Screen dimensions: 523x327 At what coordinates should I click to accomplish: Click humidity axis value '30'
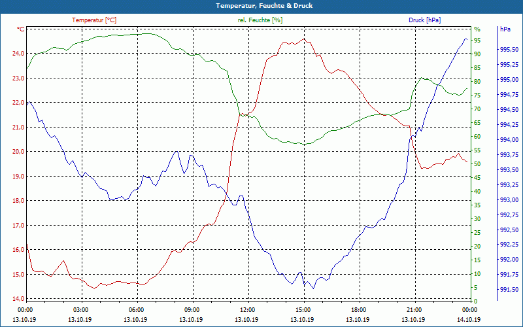coord(477,219)
